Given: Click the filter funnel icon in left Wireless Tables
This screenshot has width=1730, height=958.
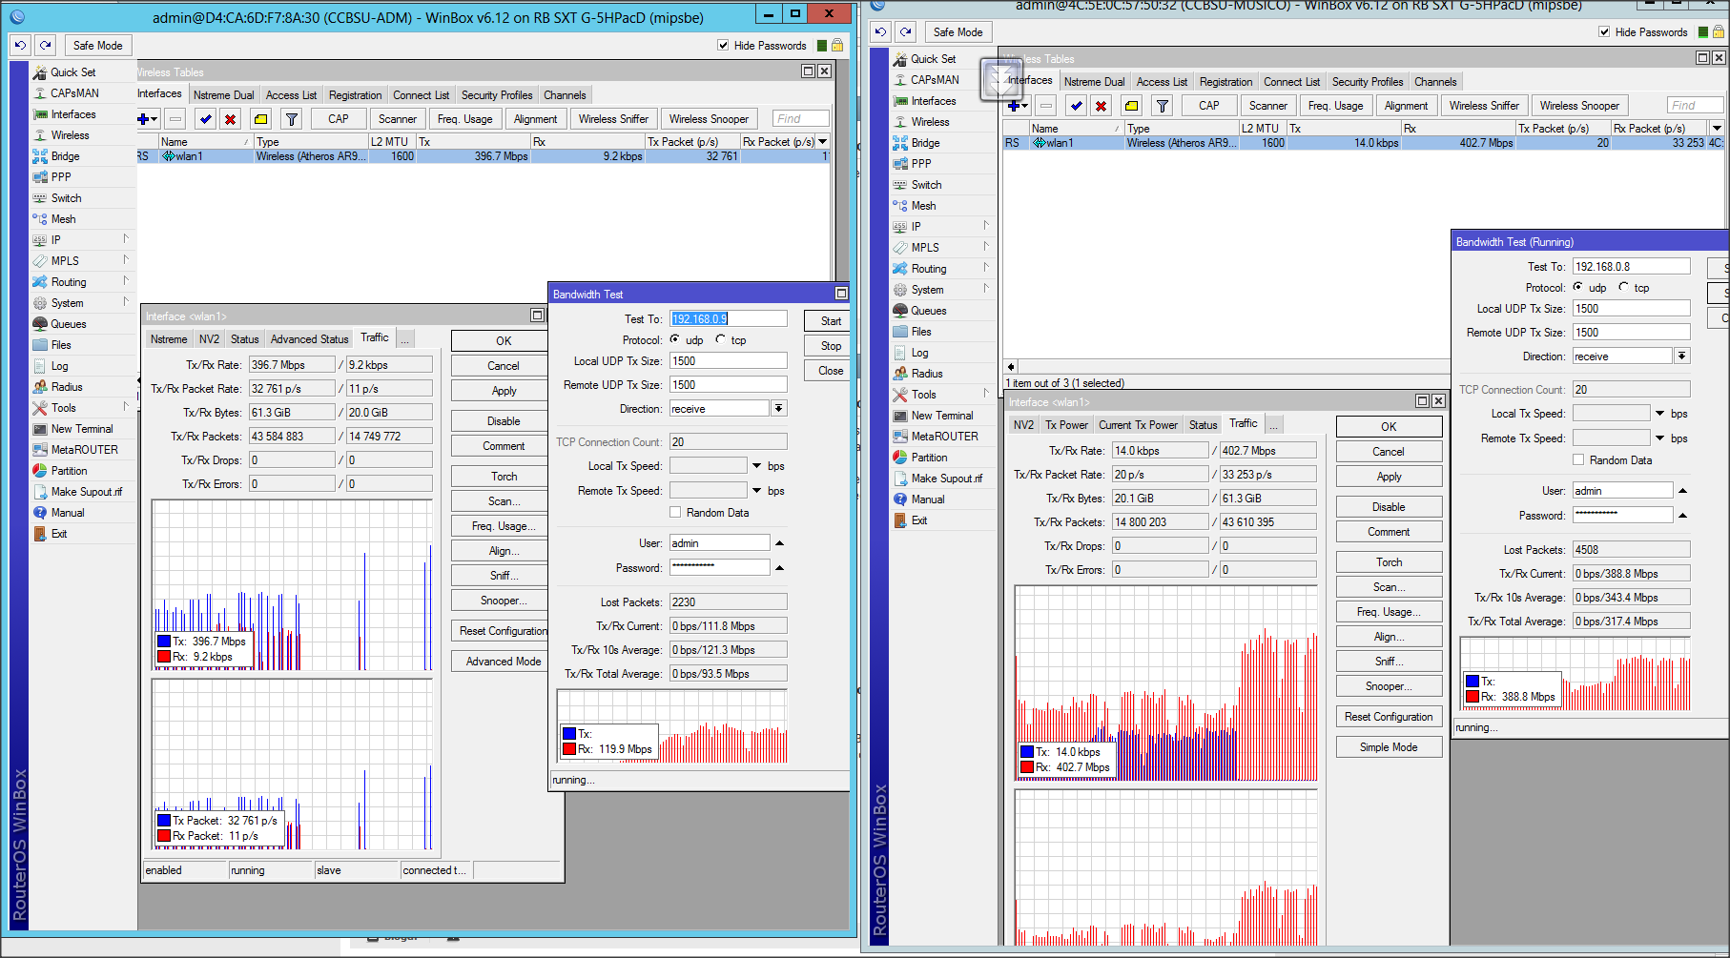Looking at the screenshot, I should [x=292, y=119].
